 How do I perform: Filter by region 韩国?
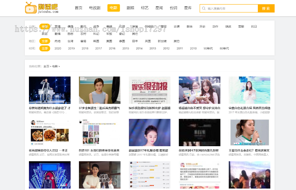click(x=96, y=41)
